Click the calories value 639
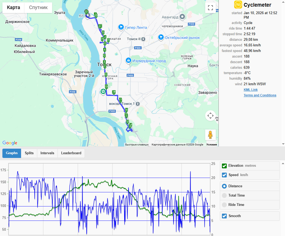The image size is (285, 236). [246, 67]
